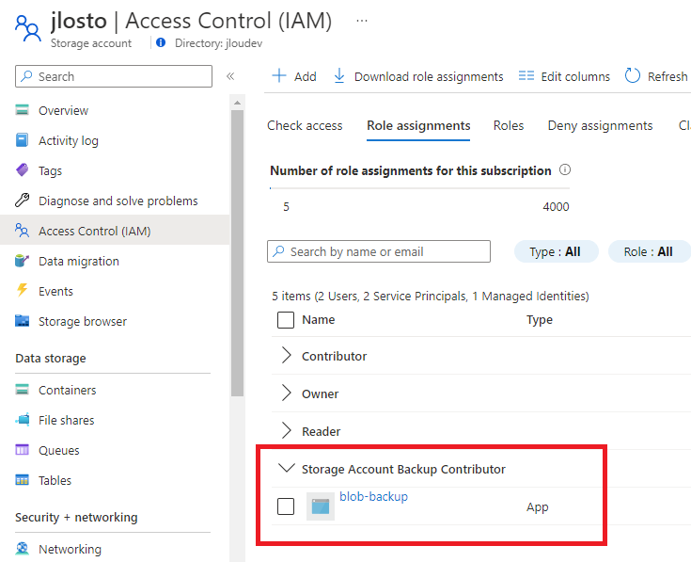
Task: Click the directory info icon
Action: [161, 42]
